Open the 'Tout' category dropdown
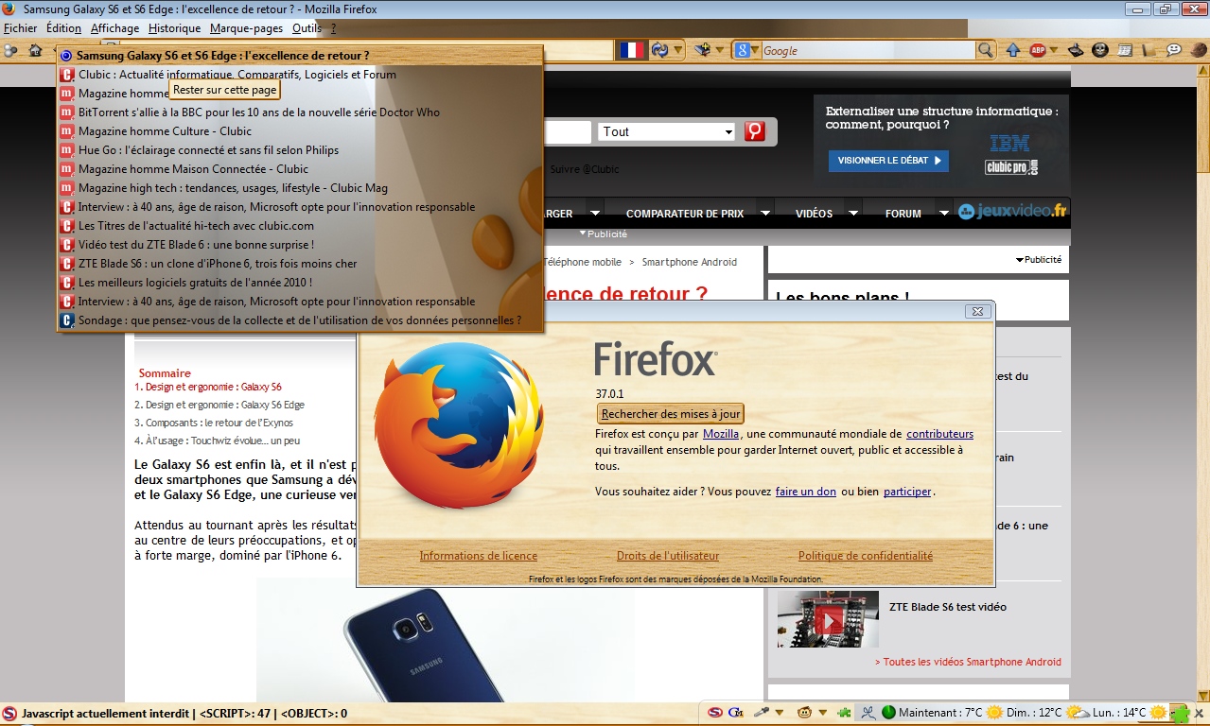 click(666, 131)
